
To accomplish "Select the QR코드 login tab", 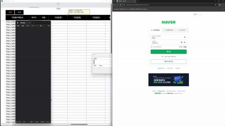I will pos(182,30).
